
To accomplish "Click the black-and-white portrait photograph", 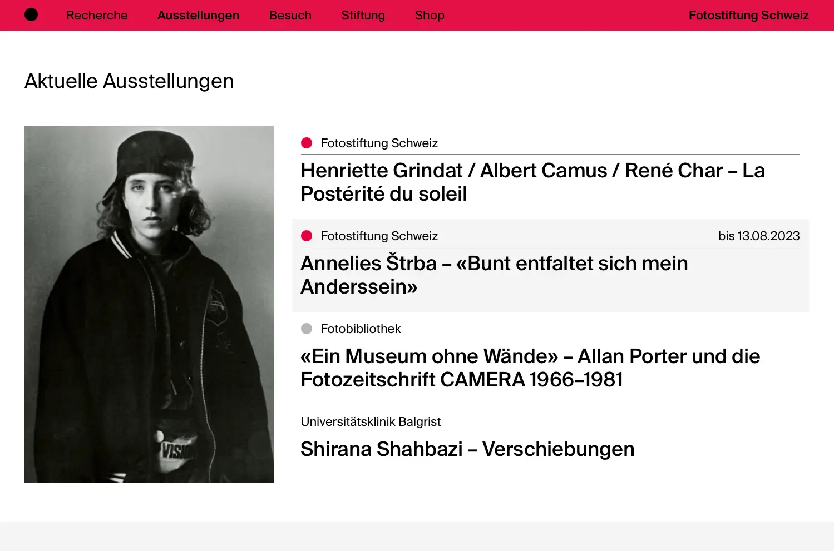I will coord(149,304).
